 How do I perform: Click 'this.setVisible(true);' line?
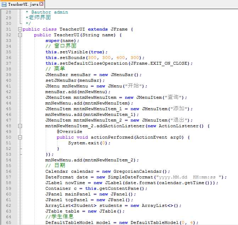76,52
